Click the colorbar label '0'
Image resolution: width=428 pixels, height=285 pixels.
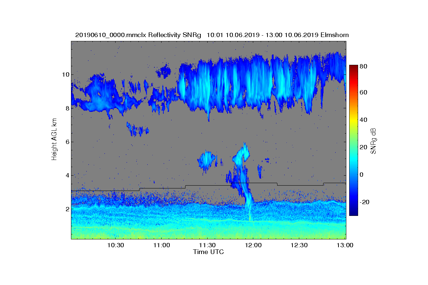tap(362, 175)
